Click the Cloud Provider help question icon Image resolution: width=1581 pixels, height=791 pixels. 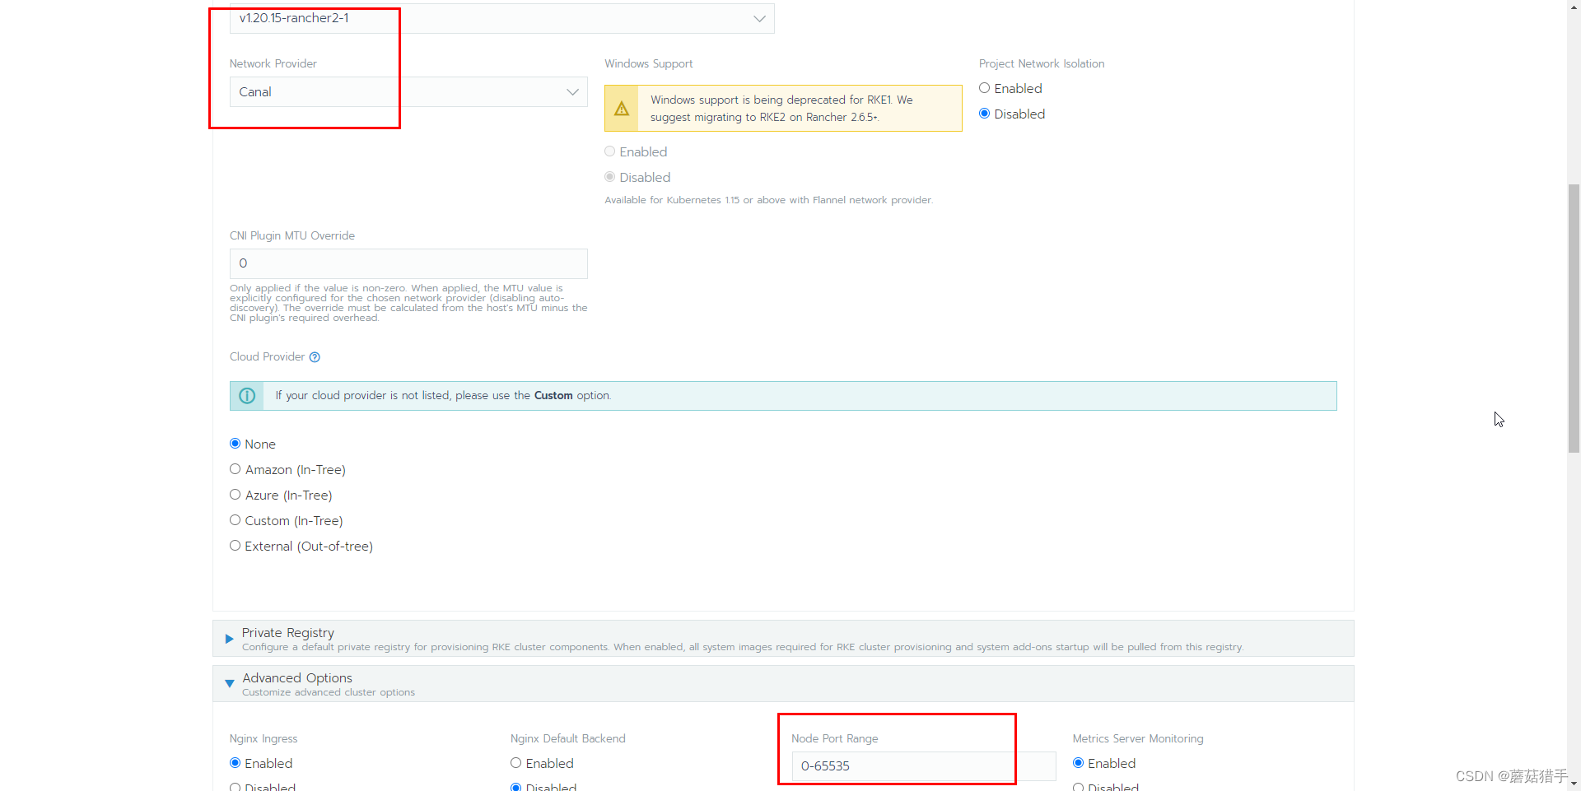coord(315,357)
